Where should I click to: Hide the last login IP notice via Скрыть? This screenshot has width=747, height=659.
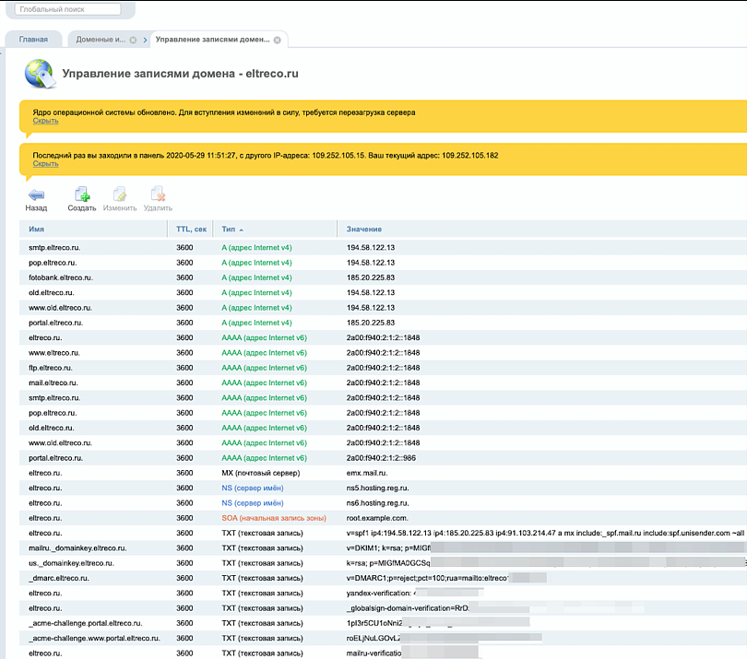tap(45, 164)
